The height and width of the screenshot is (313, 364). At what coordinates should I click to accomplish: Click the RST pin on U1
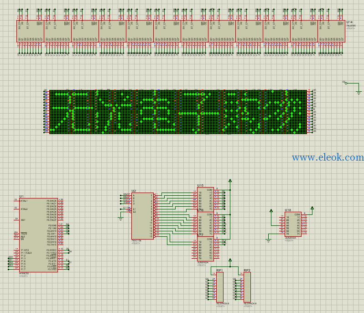point(23,220)
